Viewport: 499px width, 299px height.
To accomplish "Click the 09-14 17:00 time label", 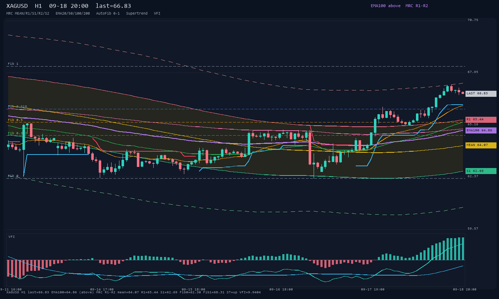I will 102,289.
